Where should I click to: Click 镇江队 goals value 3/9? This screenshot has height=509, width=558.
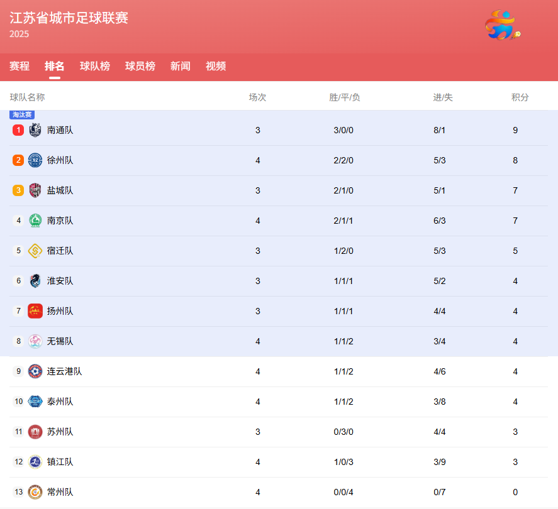pyautogui.click(x=440, y=462)
